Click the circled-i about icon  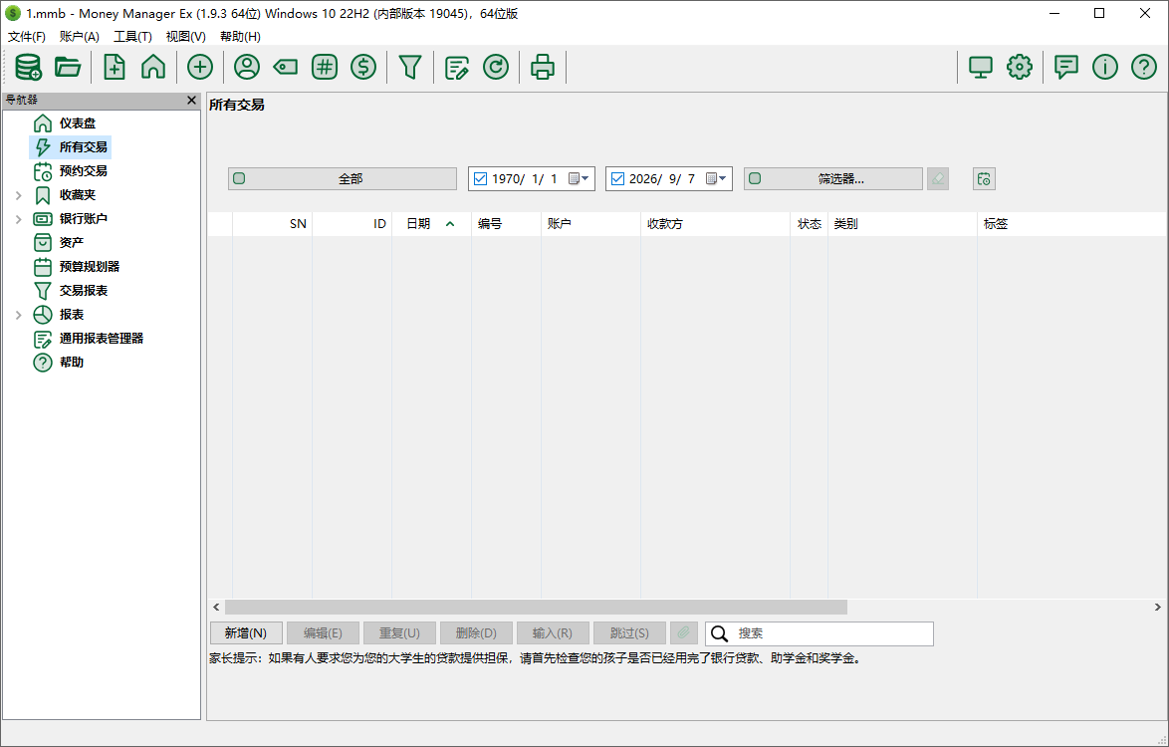coord(1105,67)
